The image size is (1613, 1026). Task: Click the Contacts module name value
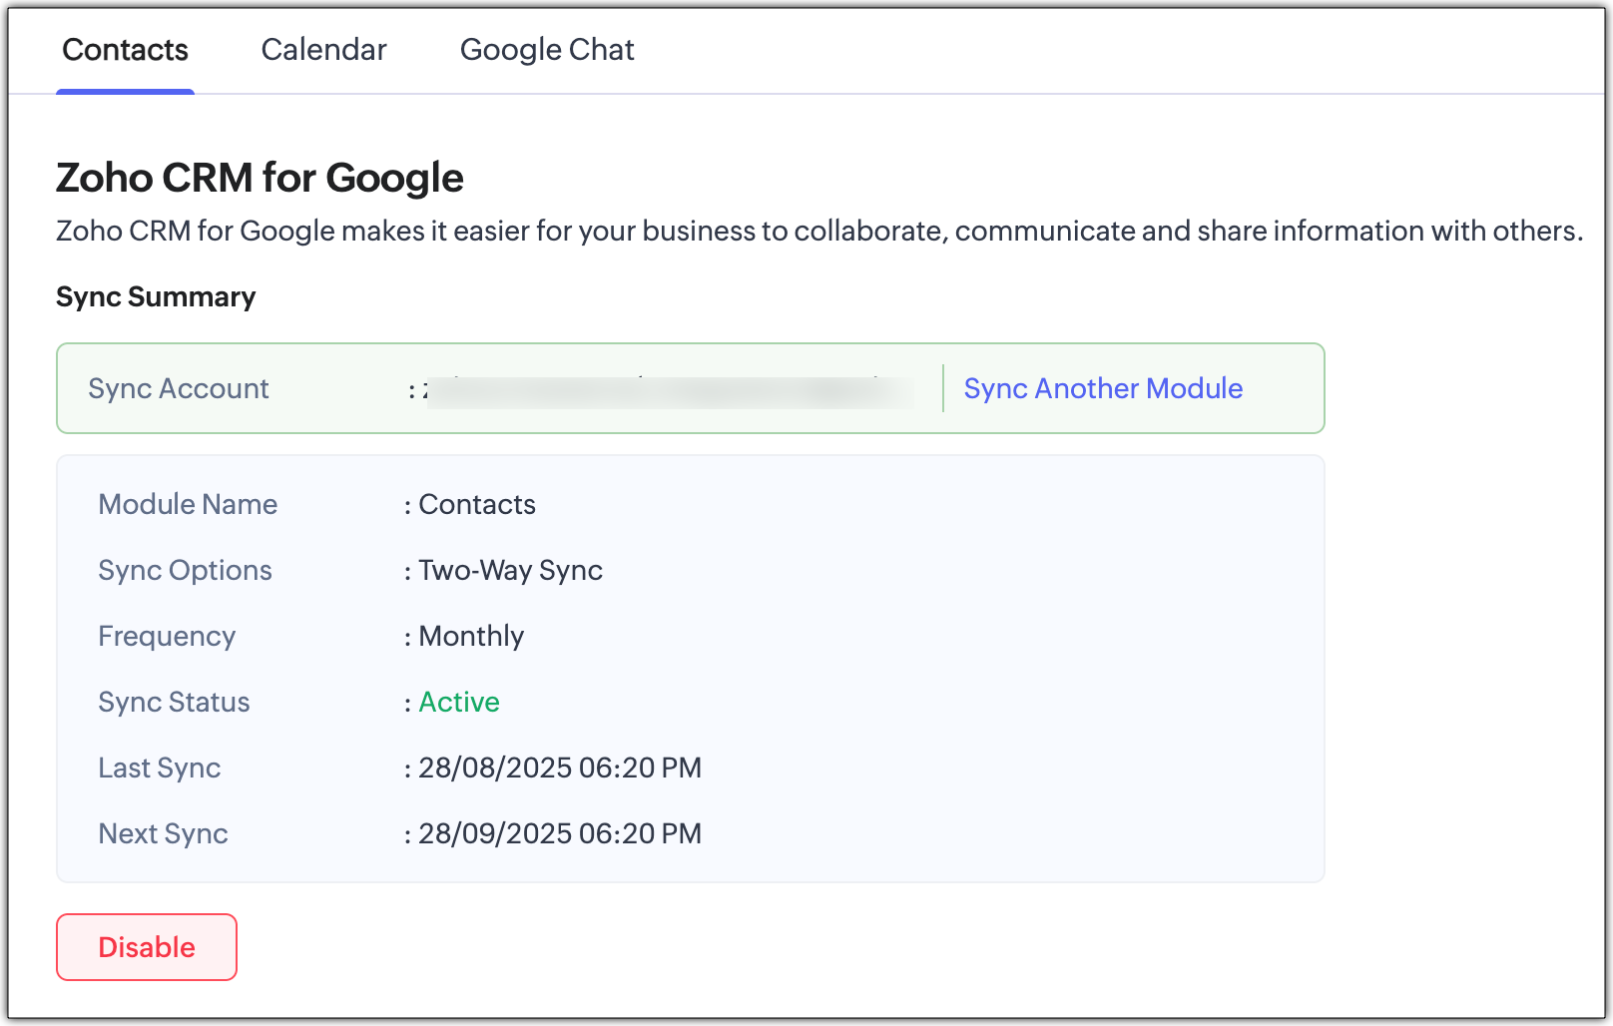pyautogui.click(x=477, y=504)
